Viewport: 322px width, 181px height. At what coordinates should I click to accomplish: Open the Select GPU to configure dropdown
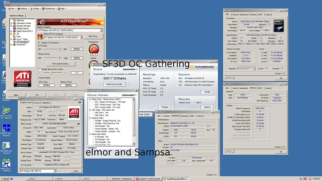tap(81, 37)
